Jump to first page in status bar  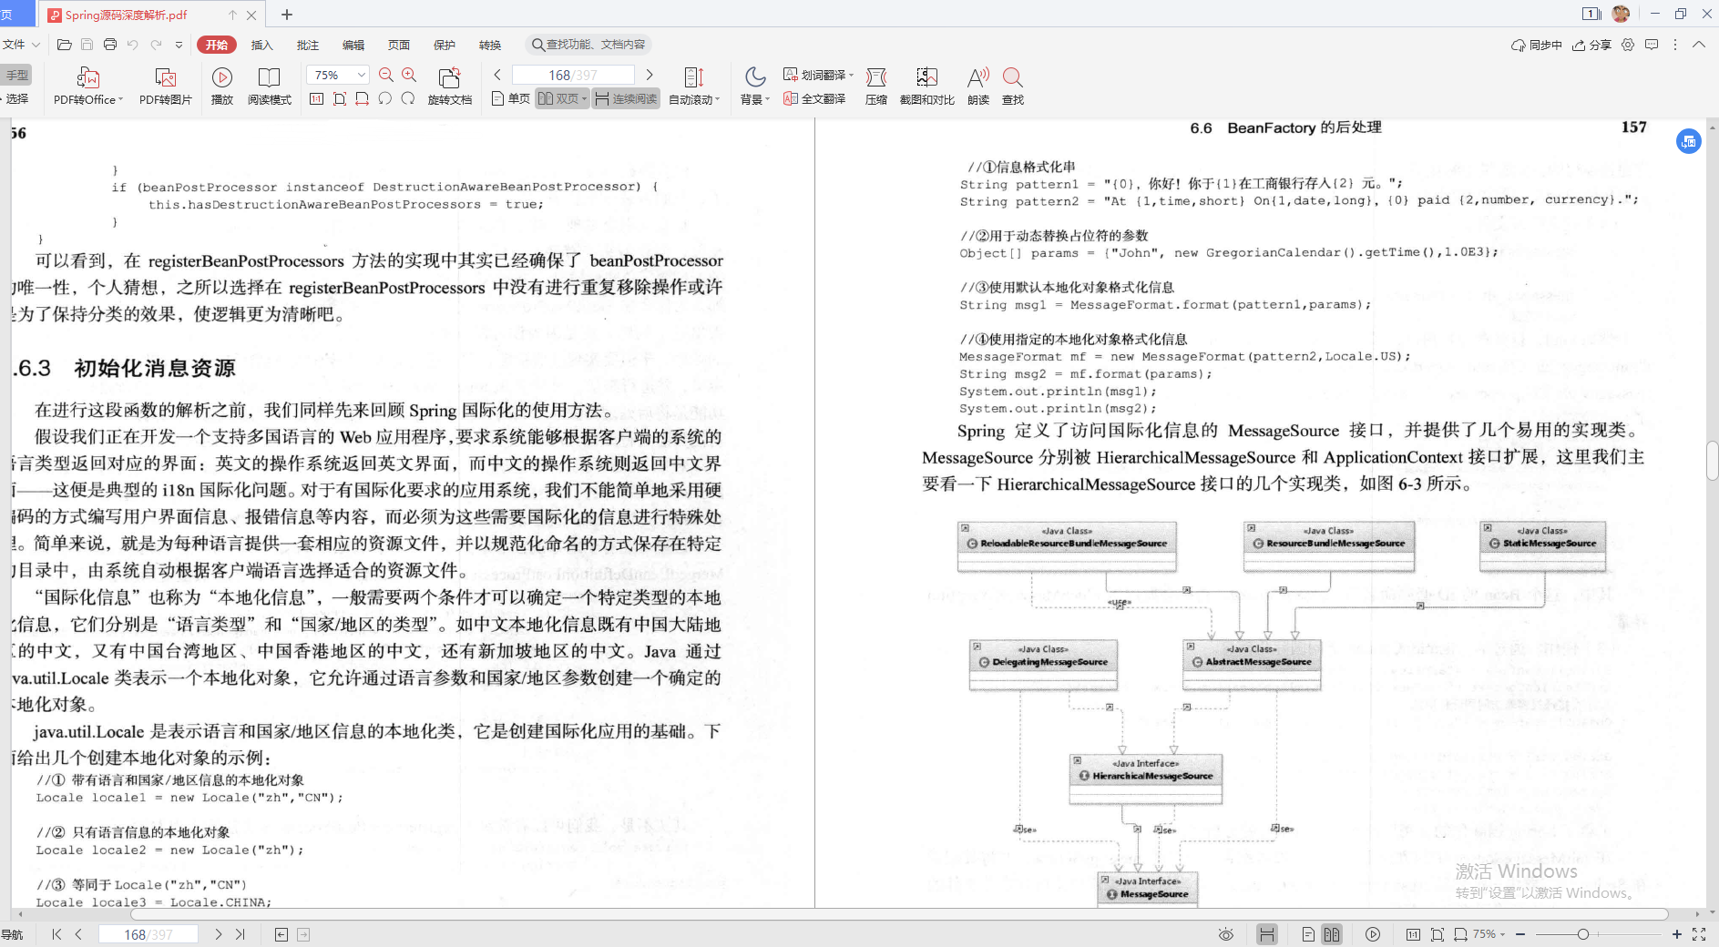(56, 934)
